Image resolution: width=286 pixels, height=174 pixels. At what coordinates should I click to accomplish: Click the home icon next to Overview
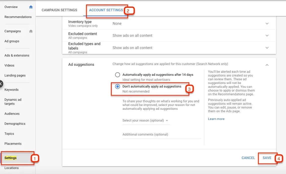tap(31, 7)
